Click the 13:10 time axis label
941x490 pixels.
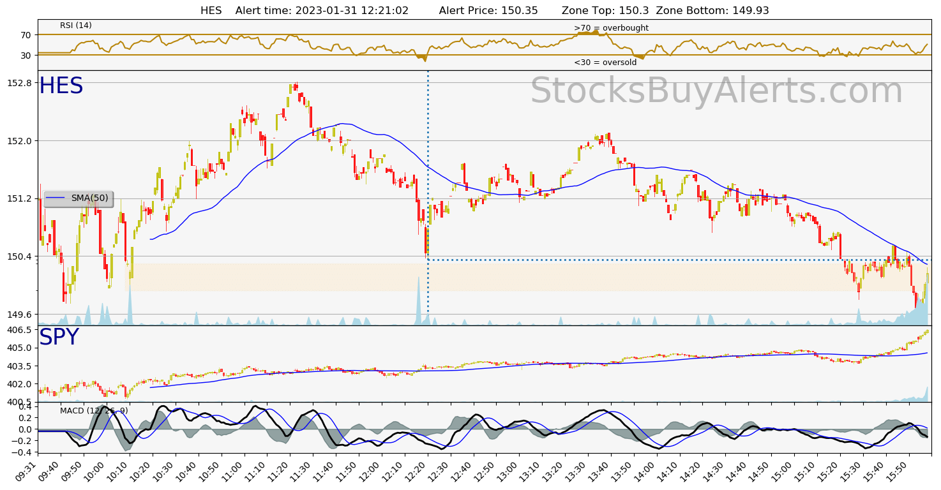(531, 470)
